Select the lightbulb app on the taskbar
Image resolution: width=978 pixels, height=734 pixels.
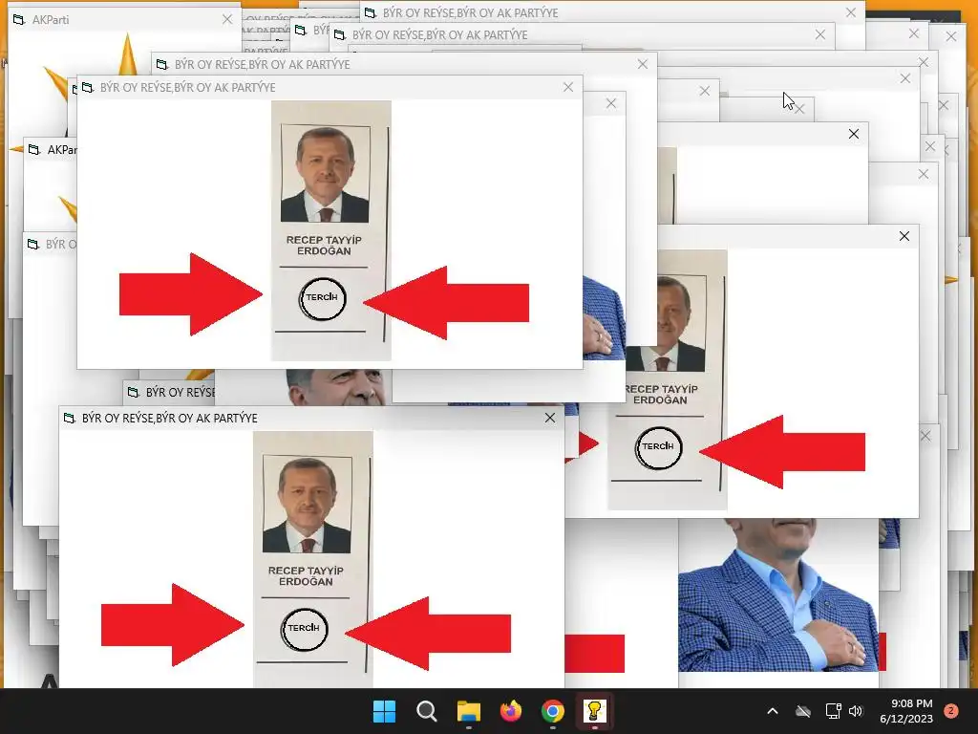(594, 711)
